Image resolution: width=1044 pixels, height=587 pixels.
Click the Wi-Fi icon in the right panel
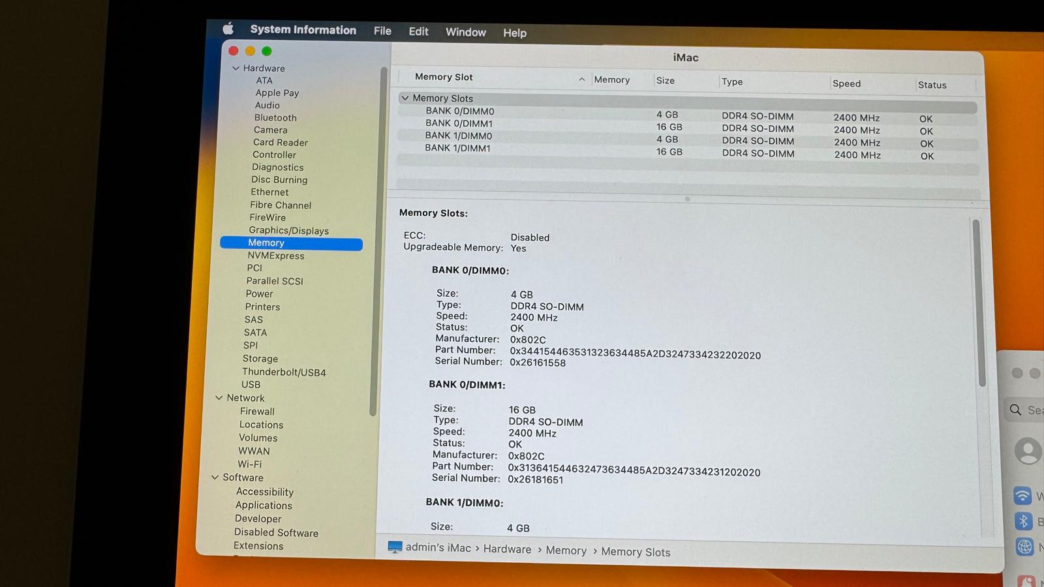(x=1022, y=496)
